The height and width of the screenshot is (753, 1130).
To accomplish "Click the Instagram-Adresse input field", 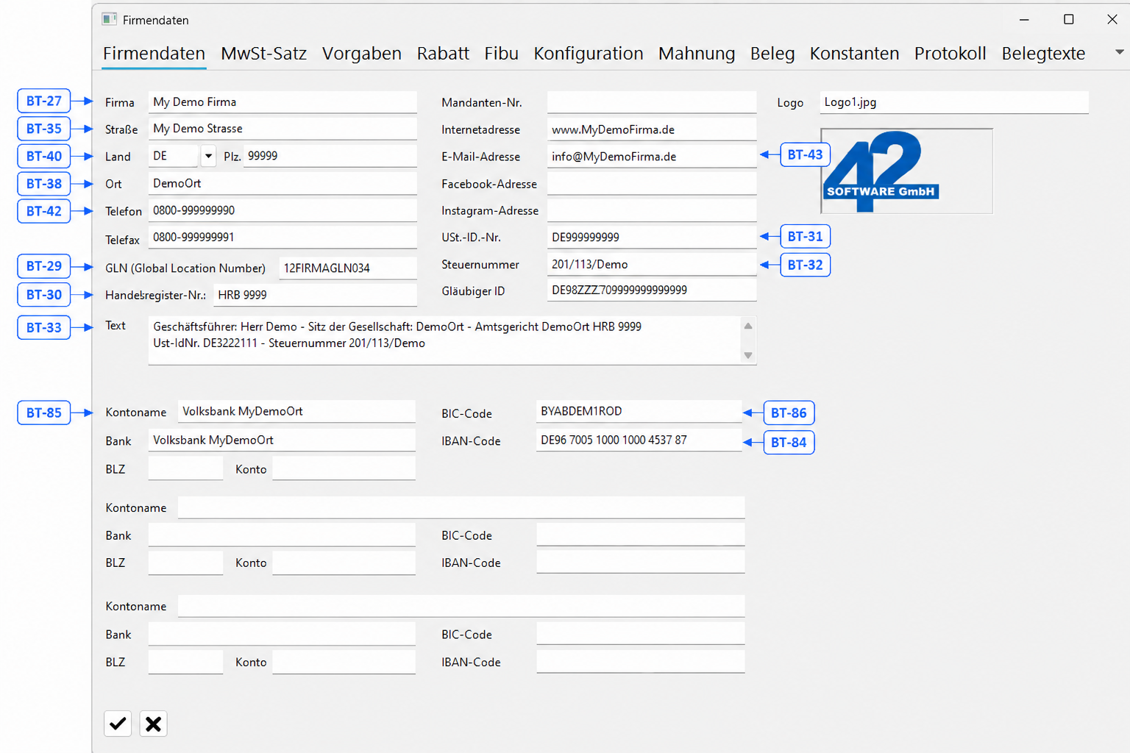I will 652,210.
